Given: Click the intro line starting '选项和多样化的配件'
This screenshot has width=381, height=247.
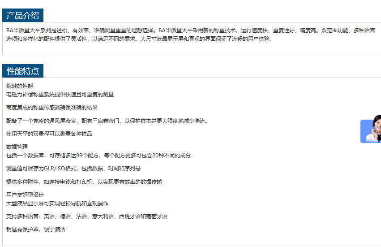Looking at the screenshot, I should click(x=139, y=39).
